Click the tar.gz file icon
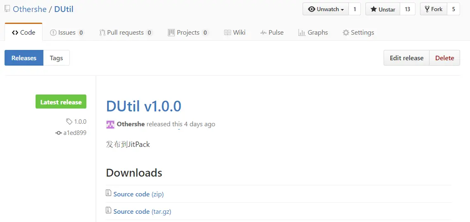470x222 pixels. click(x=108, y=210)
